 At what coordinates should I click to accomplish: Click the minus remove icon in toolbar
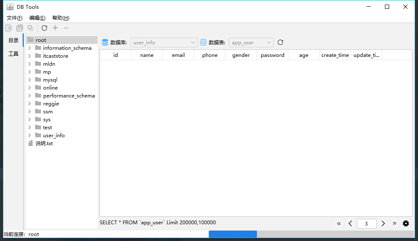pyautogui.click(x=66, y=28)
